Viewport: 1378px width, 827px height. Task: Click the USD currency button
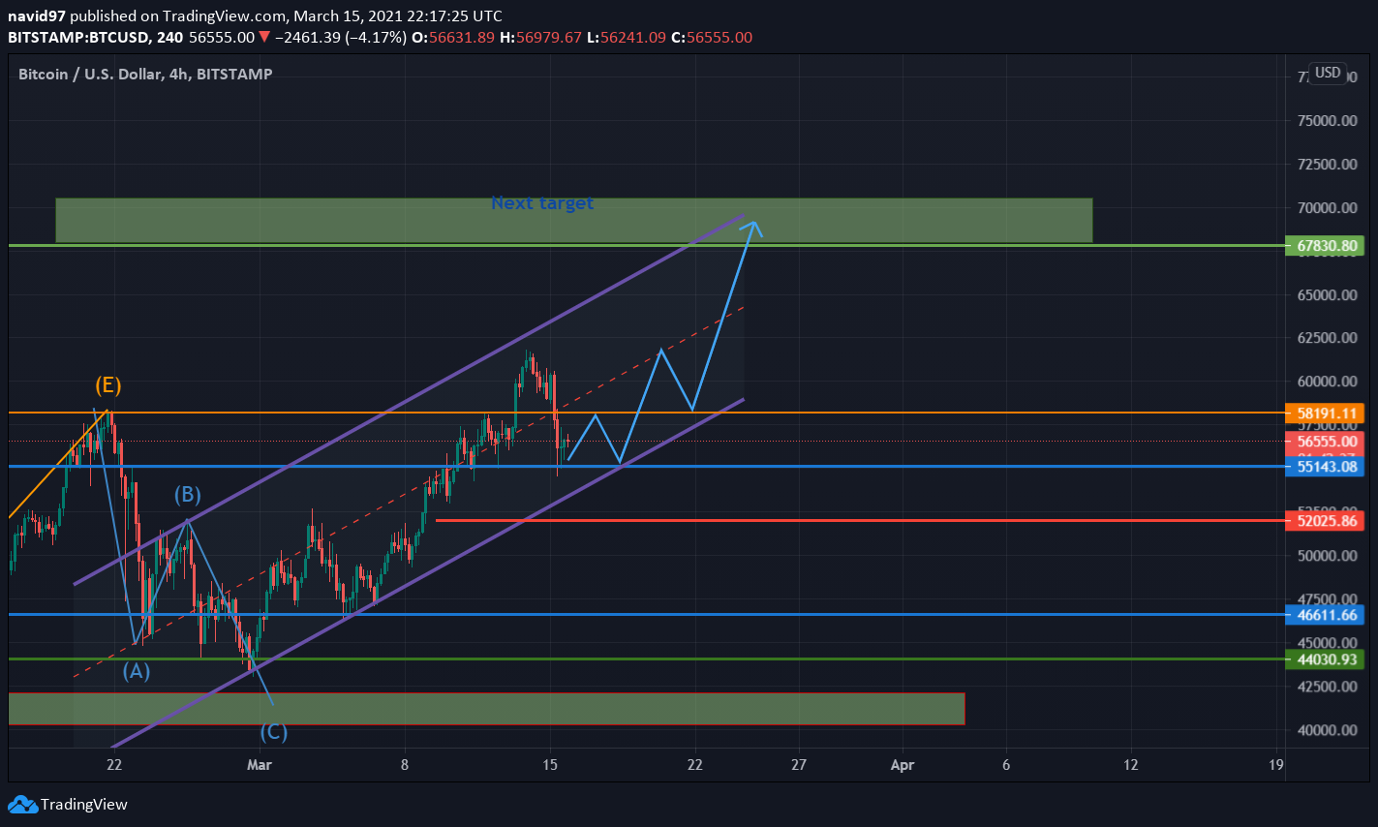click(1328, 73)
